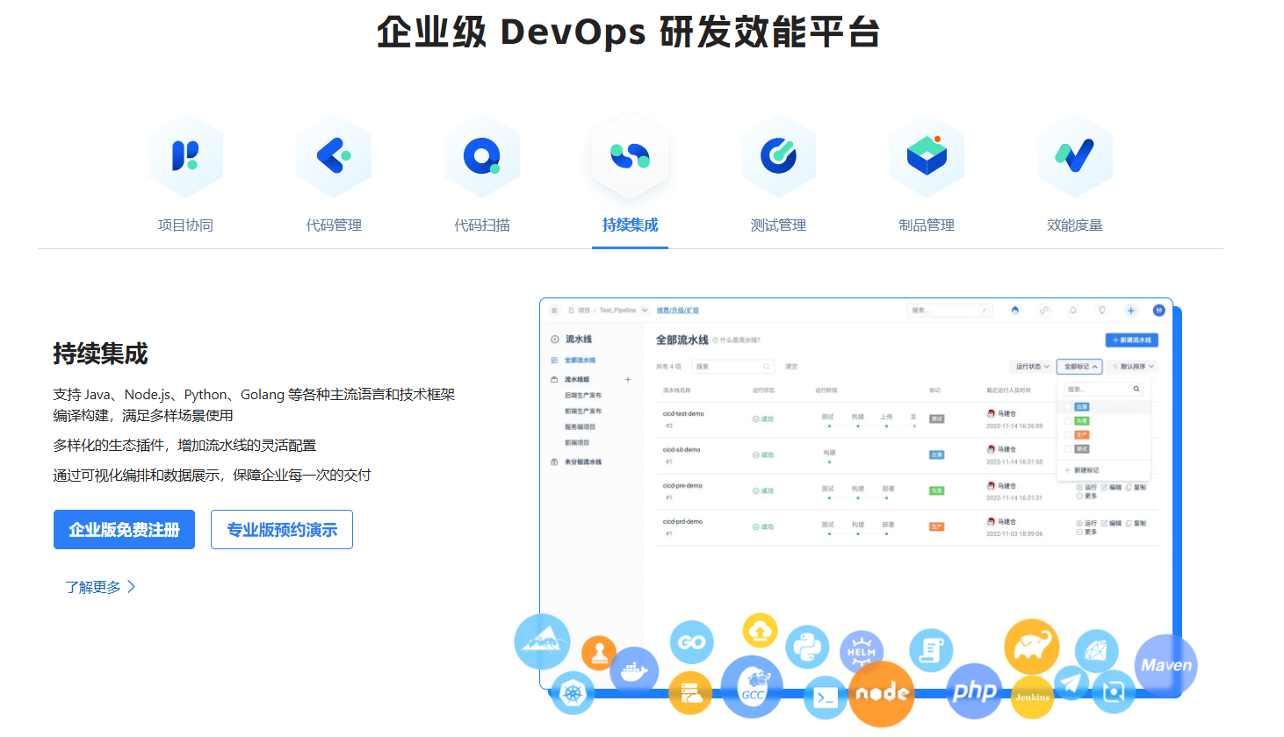Click the terminal prompt bubble icon
This screenshot has width=1284, height=737.
click(x=826, y=698)
